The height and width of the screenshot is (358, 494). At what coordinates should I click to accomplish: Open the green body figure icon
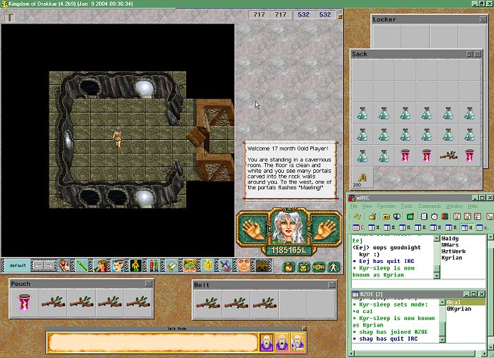[135, 266]
